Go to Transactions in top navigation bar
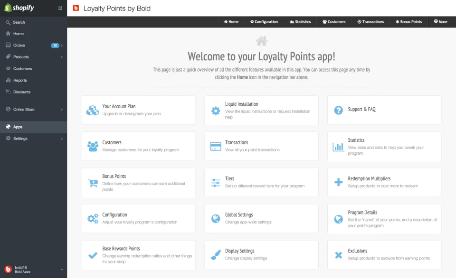 coord(370,22)
